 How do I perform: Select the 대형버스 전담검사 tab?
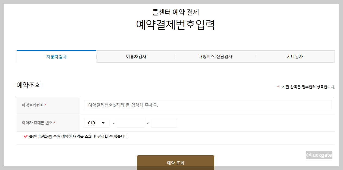point(215,57)
